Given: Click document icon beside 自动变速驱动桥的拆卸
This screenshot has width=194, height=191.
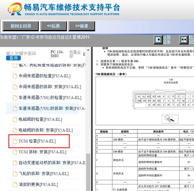Looking at the screenshot, I should click(15, 163).
